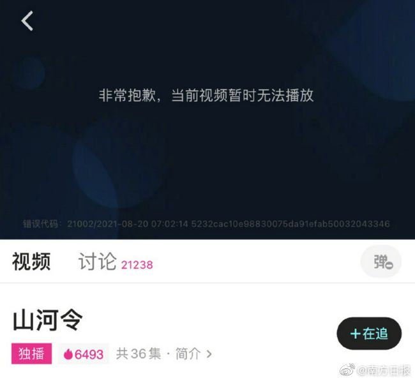The image size is (415, 381).
Task: Click the 共36集 episode count
Action: click(x=139, y=354)
